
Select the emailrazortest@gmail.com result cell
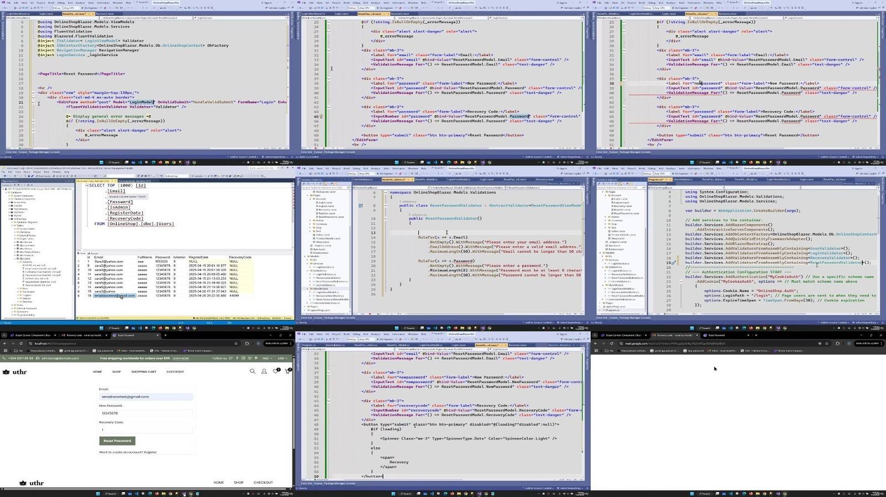[114, 296]
